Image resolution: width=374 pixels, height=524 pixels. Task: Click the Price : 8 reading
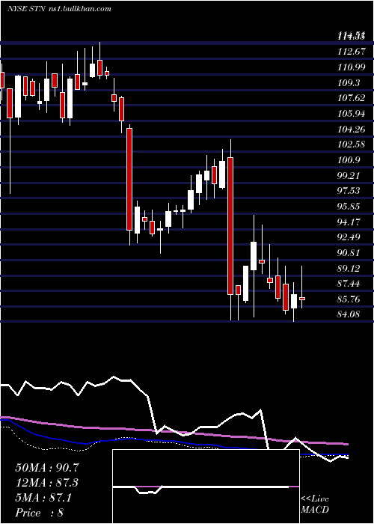click(x=40, y=513)
